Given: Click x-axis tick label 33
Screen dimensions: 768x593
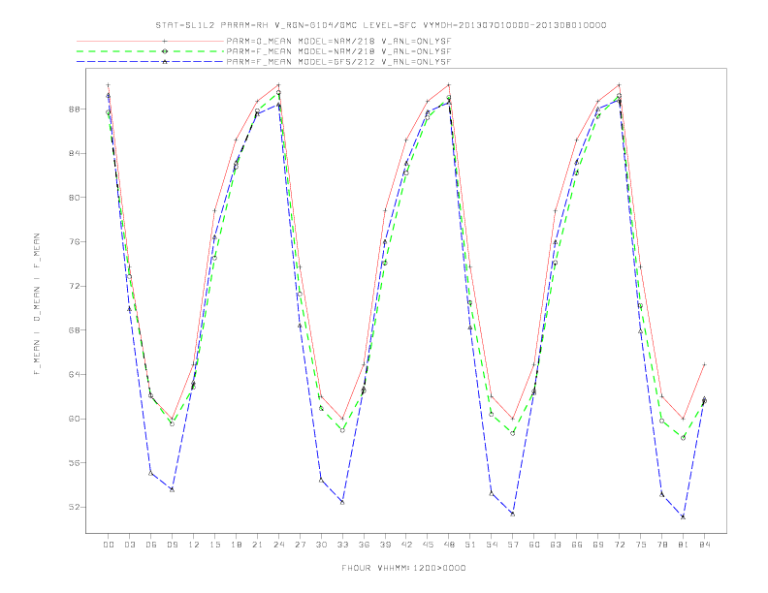Looking at the screenshot, I should [x=342, y=545].
